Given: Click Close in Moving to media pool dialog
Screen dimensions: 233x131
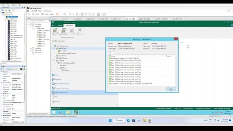Looking at the screenshot, I should pyautogui.click(x=171, y=89).
